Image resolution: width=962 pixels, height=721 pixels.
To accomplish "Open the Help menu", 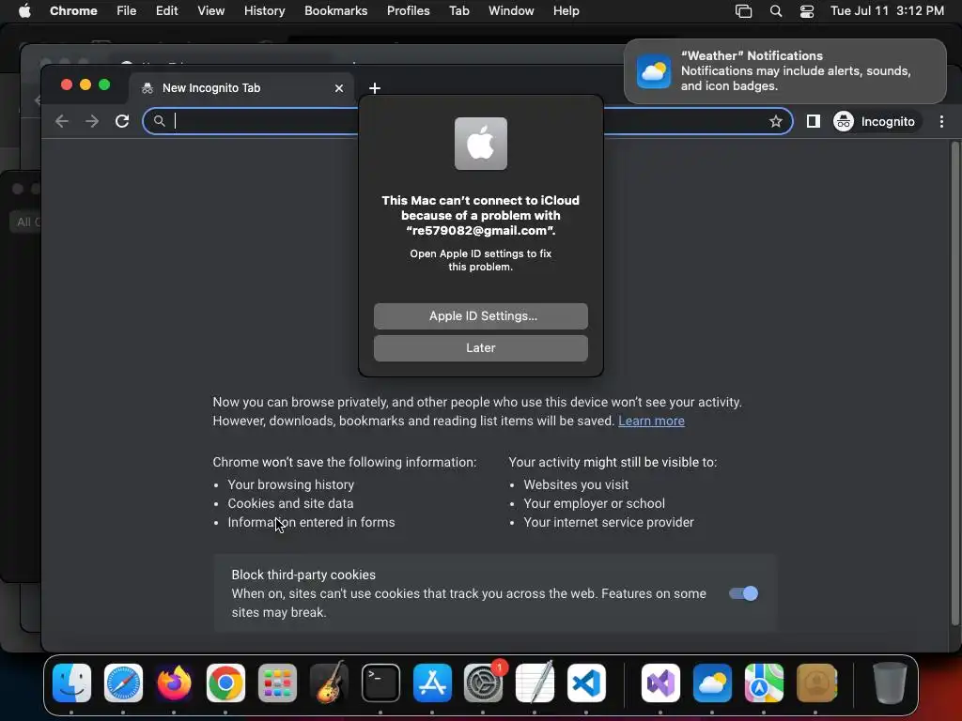I will [x=566, y=11].
